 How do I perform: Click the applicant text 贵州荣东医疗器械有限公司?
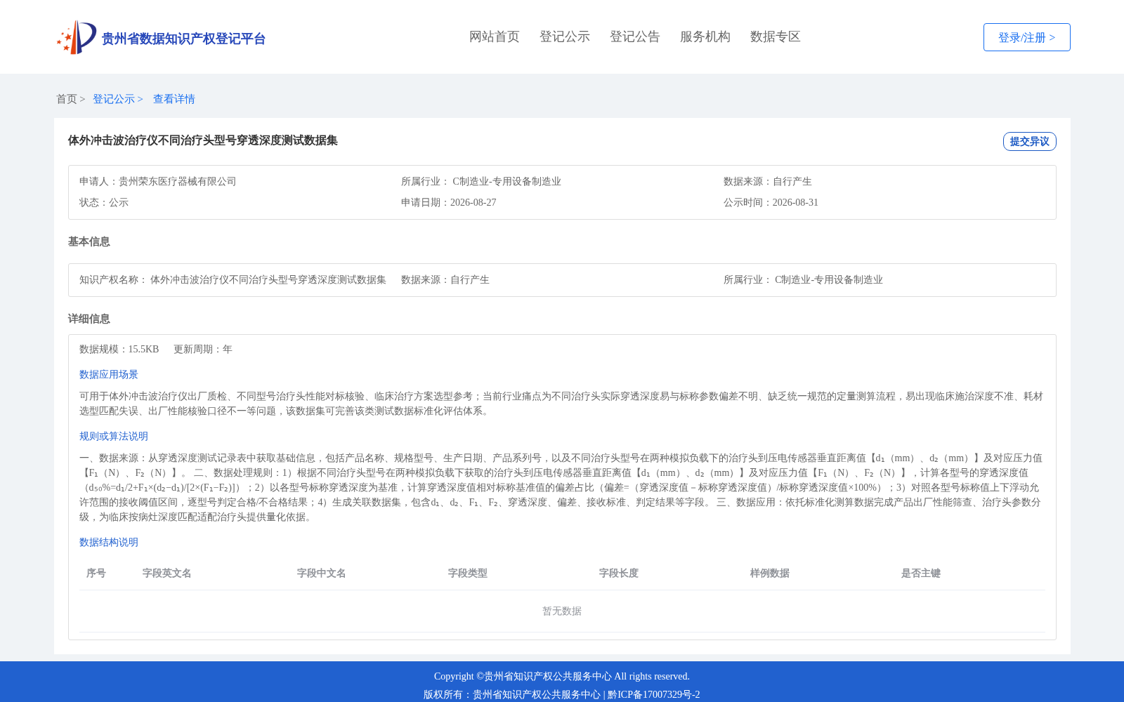pyautogui.click(x=178, y=181)
